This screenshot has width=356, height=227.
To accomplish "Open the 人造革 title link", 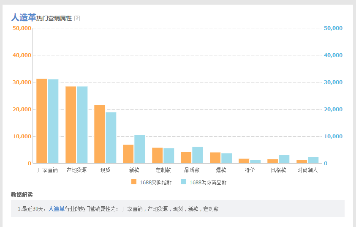I will pyautogui.click(x=24, y=17).
